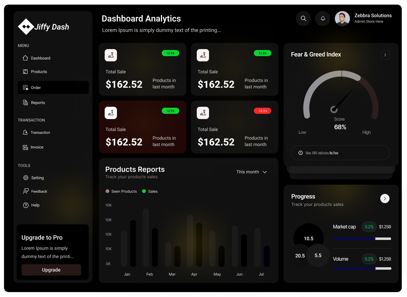This screenshot has height=297, width=407.
Task: Click the Jiffy Dash logo icon
Action: tap(26, 27)
